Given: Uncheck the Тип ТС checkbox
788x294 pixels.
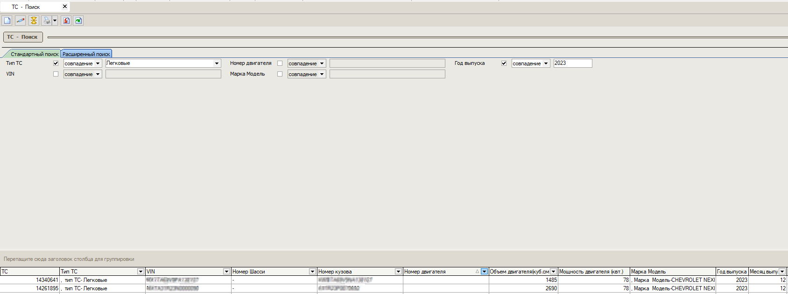Looking at the screenshot, I should pyautogui.click(x=56, y=63).
